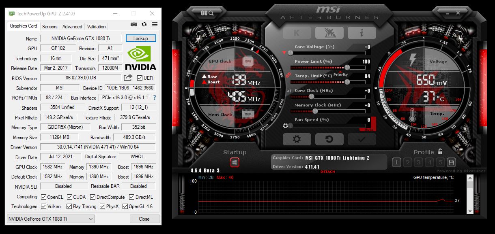Toggle the fan speed Auto button
Image resolution: width=495 pixels, height=234 pixels.
[x=368, y=129]
